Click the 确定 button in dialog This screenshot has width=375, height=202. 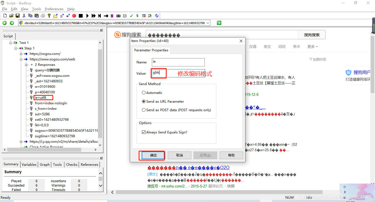coord(153,155)
